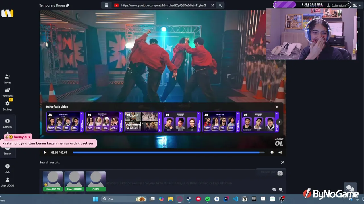364x204 pixels.
Task: Zoom in participant tiles
Action: 274,190
